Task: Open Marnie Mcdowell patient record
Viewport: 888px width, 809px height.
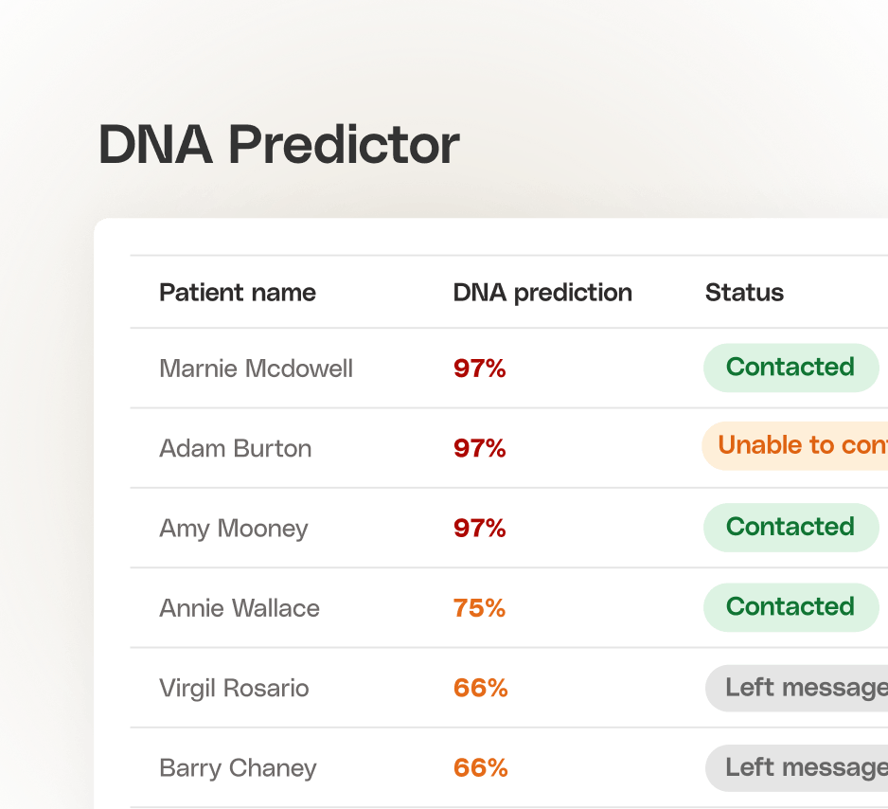Action: click(x=256, y=369)
